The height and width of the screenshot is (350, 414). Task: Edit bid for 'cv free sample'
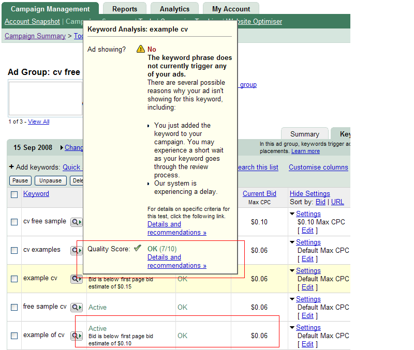click(x=307, y=231)
